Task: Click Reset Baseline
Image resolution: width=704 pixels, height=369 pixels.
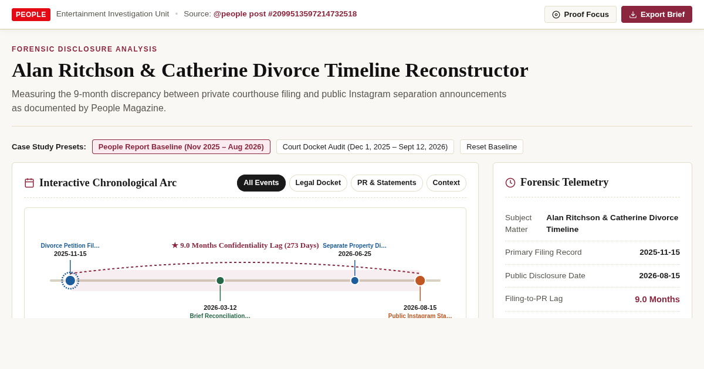Action: [x=492, y=147]
